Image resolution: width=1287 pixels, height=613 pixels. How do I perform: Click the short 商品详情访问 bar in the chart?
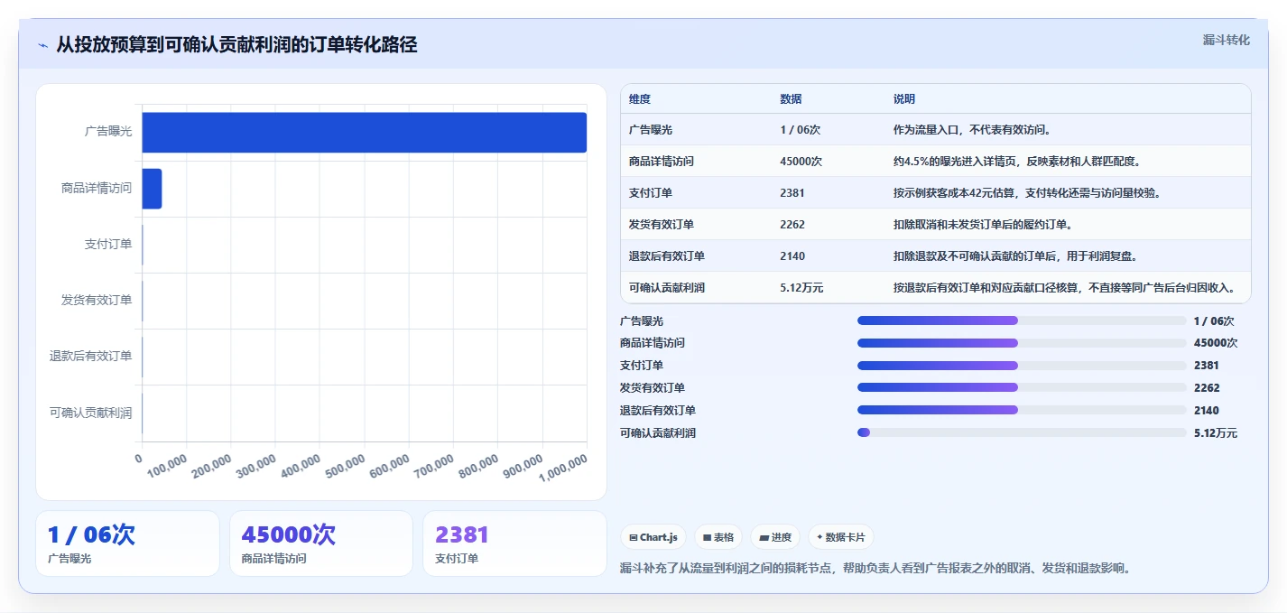[152, 189]
